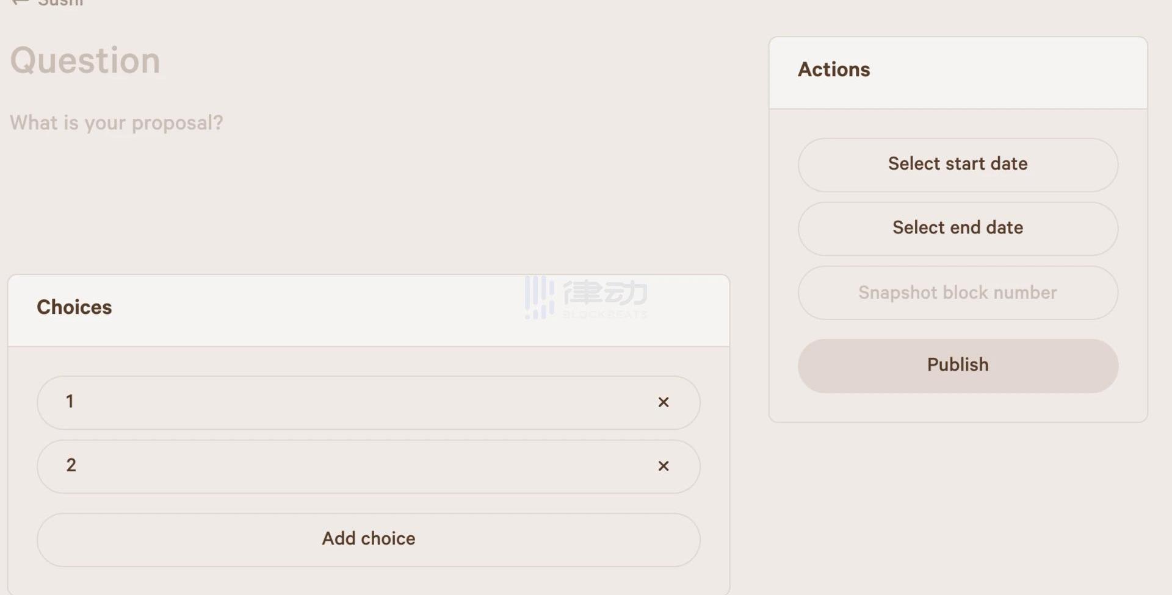Open the Select end date picker
Viewport: 1172px width, 595px height.
pos(958,228)
